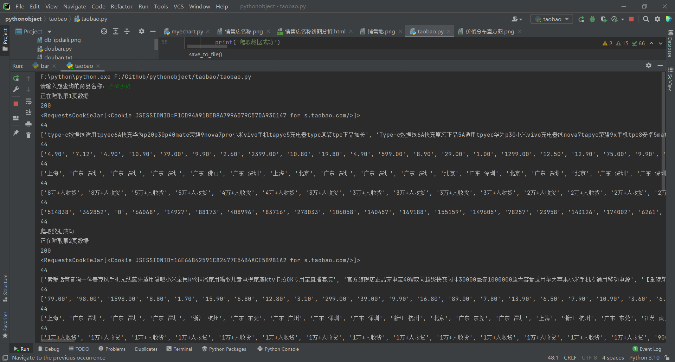Click the user account icon

pyautogui.click(x=515, y=19)
